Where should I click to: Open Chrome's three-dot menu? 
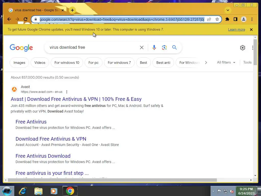(252, 19)
